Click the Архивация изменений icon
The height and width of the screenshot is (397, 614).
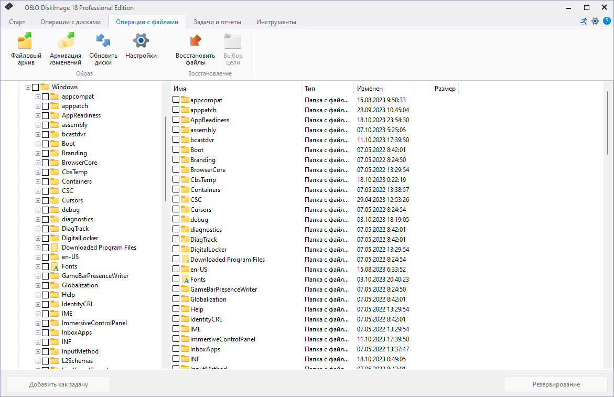pyautogui.click(x=66, y=41)
